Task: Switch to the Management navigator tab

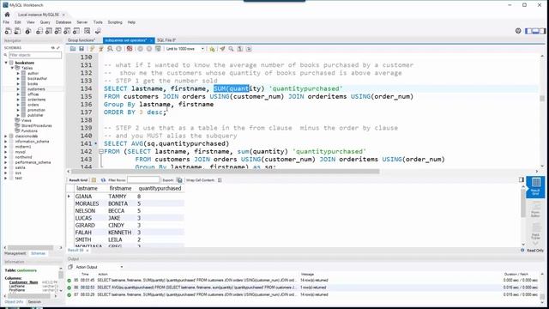Action: coord(15,253)
